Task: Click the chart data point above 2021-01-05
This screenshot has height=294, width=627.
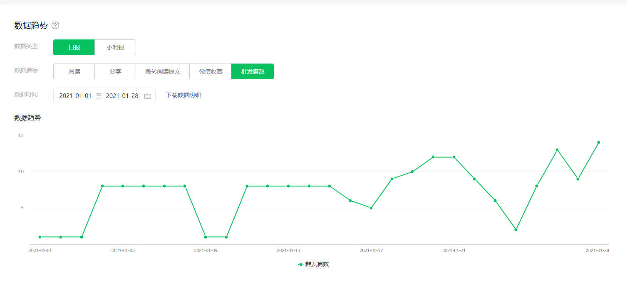Action: tap(123, 186)
